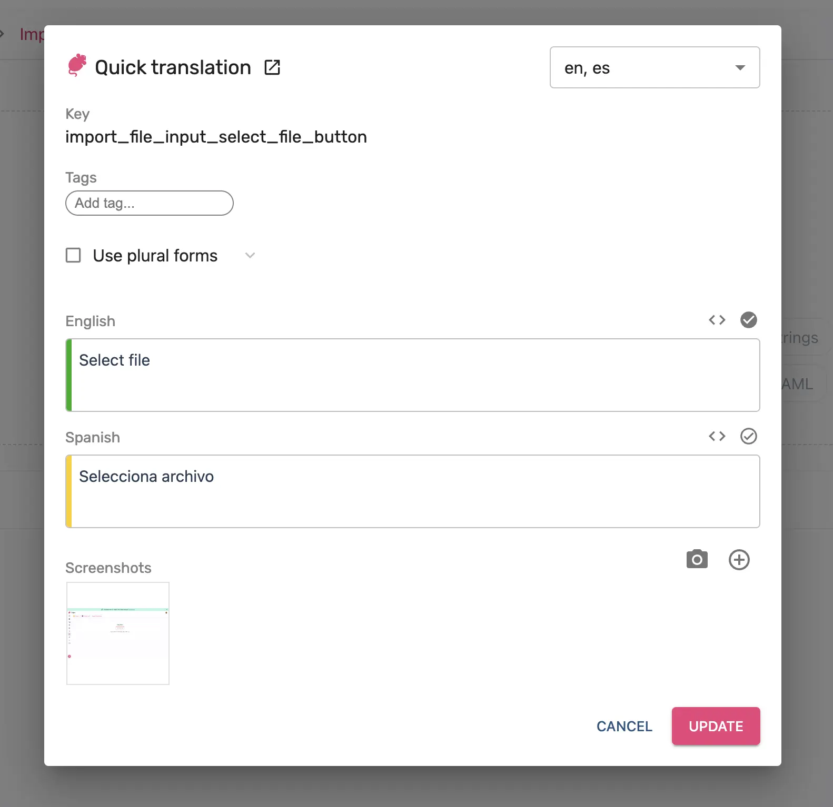833x807 pixels.
Task: Open the breadcrumb link behind the dialog
Action: pyautogui.click(x=32, y=34)
